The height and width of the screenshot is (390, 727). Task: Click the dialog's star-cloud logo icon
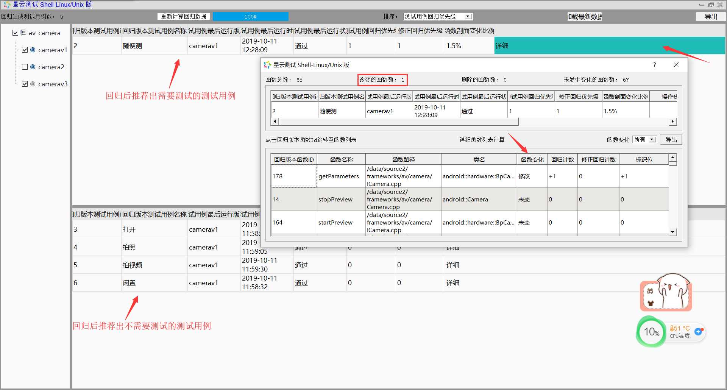267,65
